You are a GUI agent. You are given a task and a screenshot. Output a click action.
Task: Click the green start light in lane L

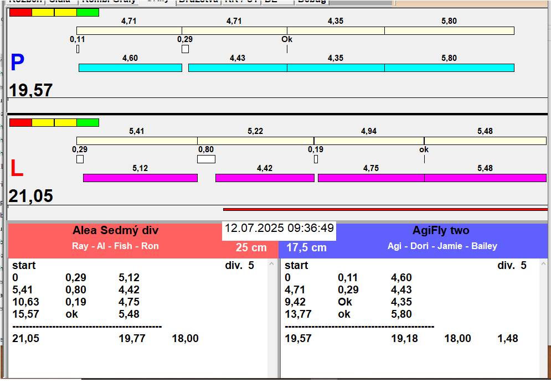click(x=87, y=122)
